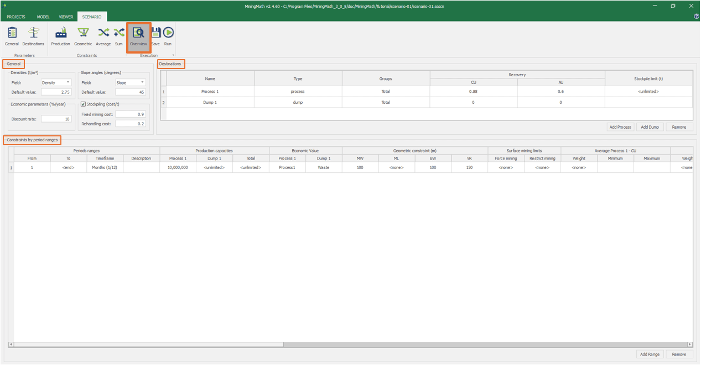This screenshot has width=701, height=365.
Task: Switch to the MODEL tab
Action: tap(43, 17)
